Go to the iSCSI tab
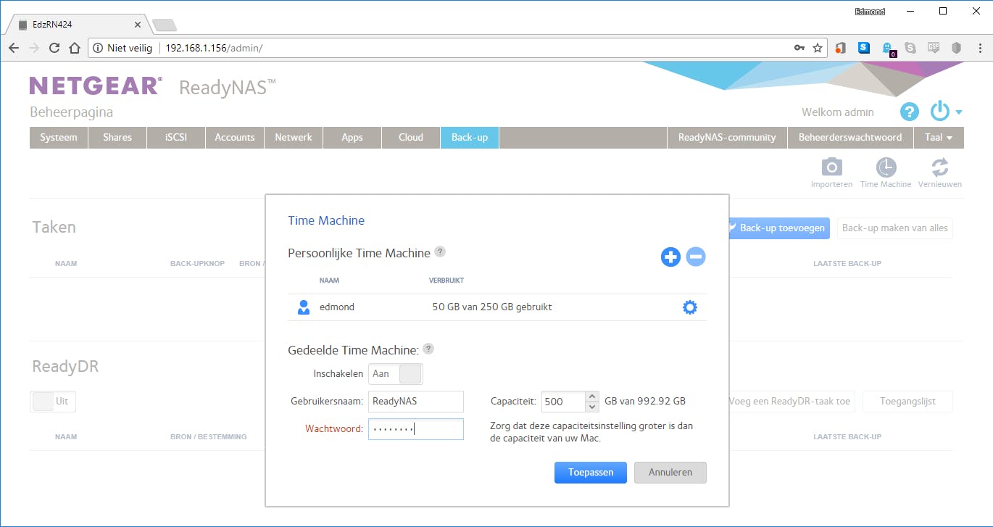The image size is (993, 527). [x=176, y=137]
